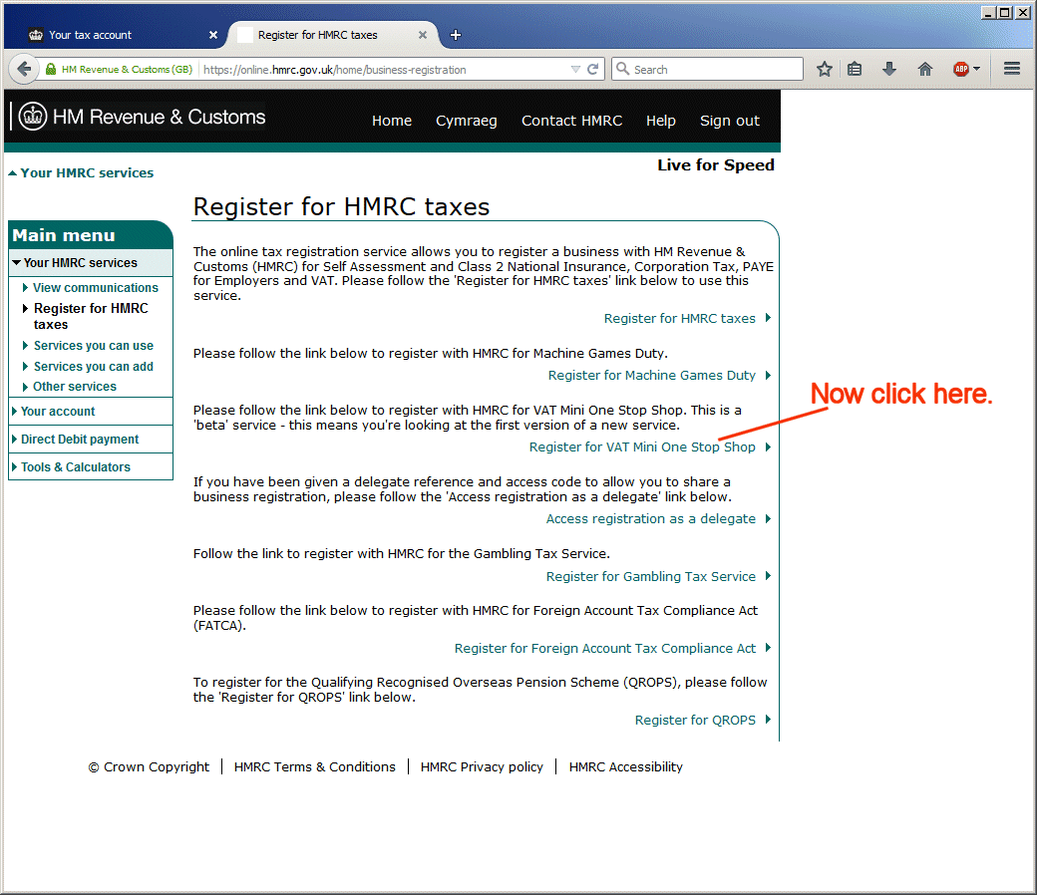Click the green padlock site identity icon

50,69
